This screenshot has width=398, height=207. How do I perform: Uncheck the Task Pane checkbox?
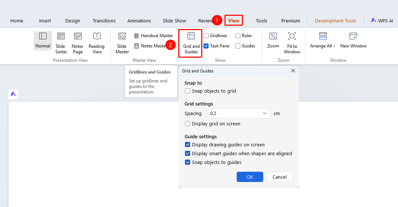point(206,46)
